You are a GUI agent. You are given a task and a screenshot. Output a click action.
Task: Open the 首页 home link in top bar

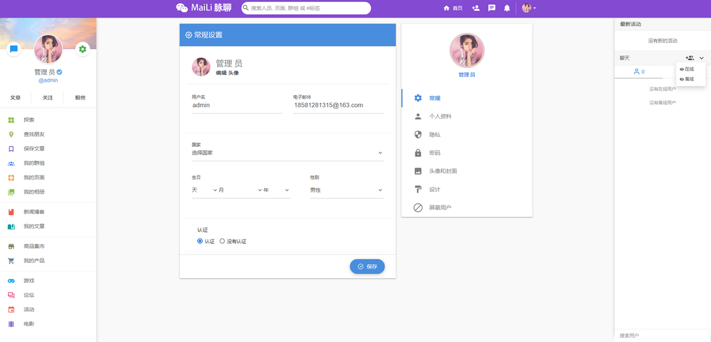click(x=453, y=8)
